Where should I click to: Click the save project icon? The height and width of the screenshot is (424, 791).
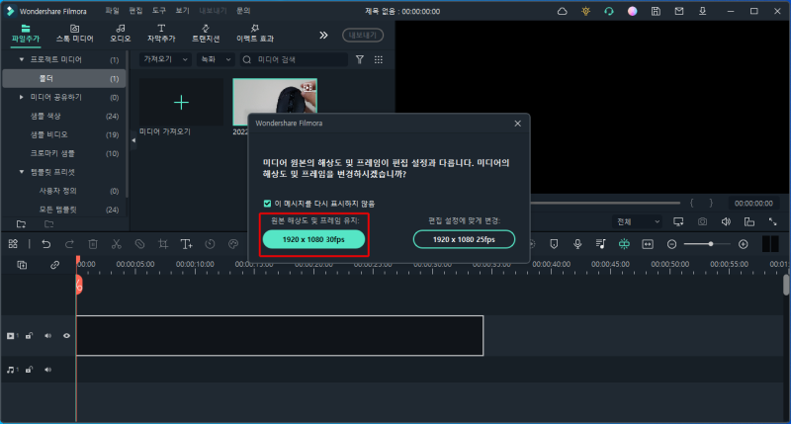point(656,11)
